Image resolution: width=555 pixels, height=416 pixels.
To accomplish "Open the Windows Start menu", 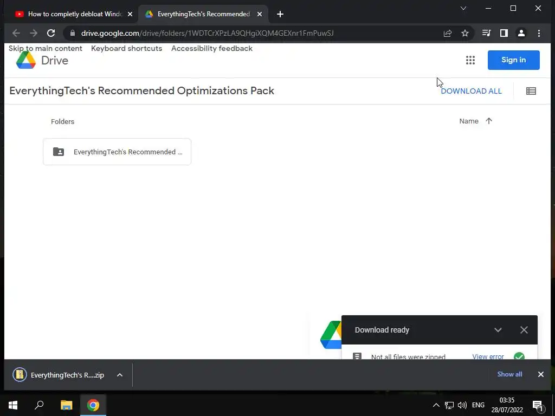I will (x=13, y=405).
